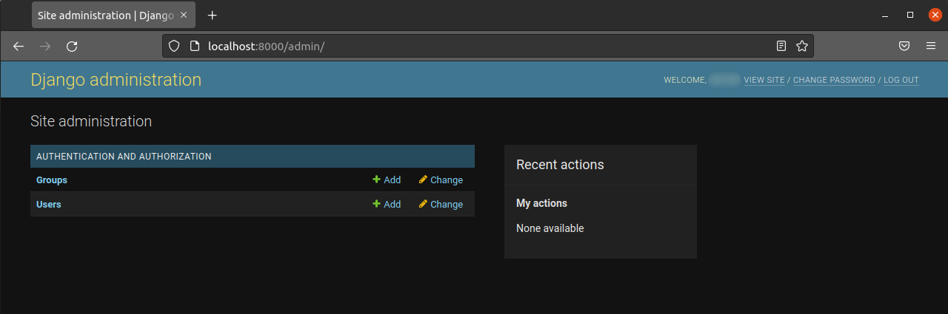Click the pencil Change for Groups
Screen dimensions: 948x314
[441, 180]
